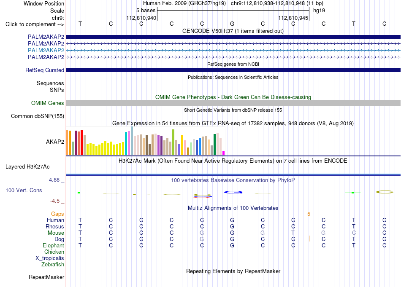This screenshot has height=287, width=401.
Task: Click the G base in the Elephant row
Action: tap(232, 245)
